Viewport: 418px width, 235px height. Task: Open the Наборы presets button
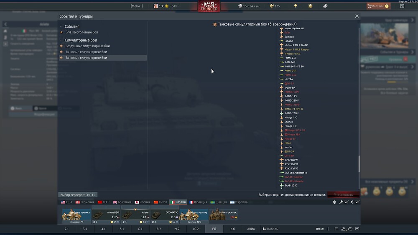coord(270,229)
